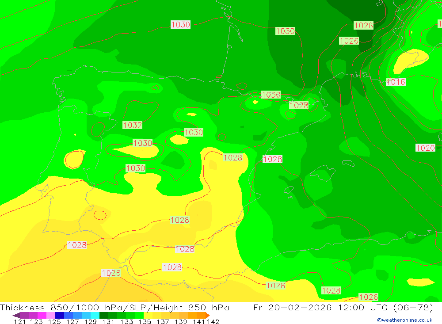Click the legend value 142

tap(213, 321)
